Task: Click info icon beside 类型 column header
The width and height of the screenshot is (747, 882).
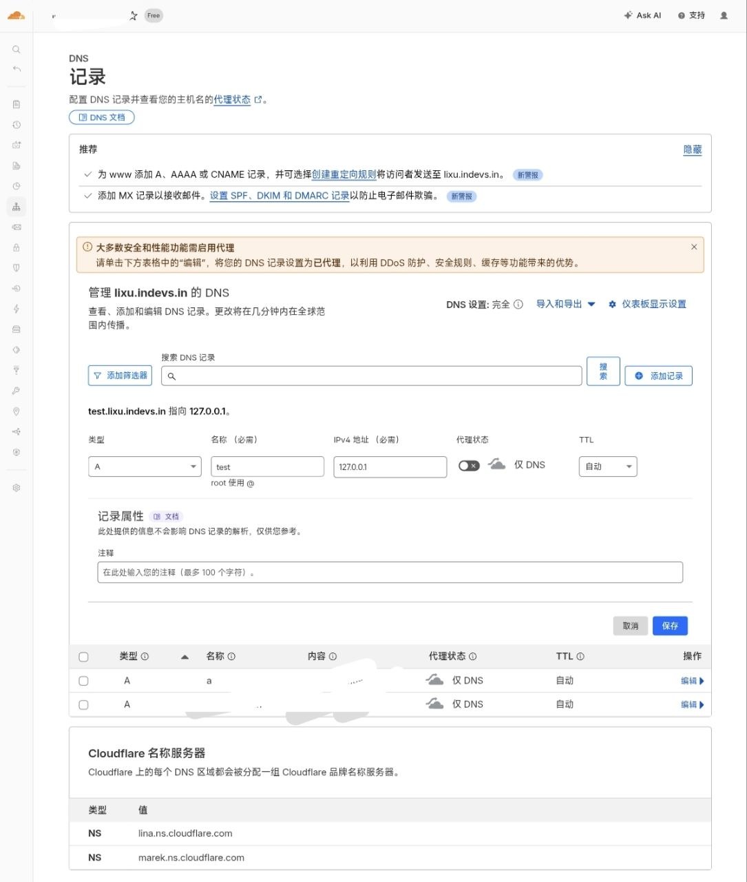Action: [x=145, y=657]
